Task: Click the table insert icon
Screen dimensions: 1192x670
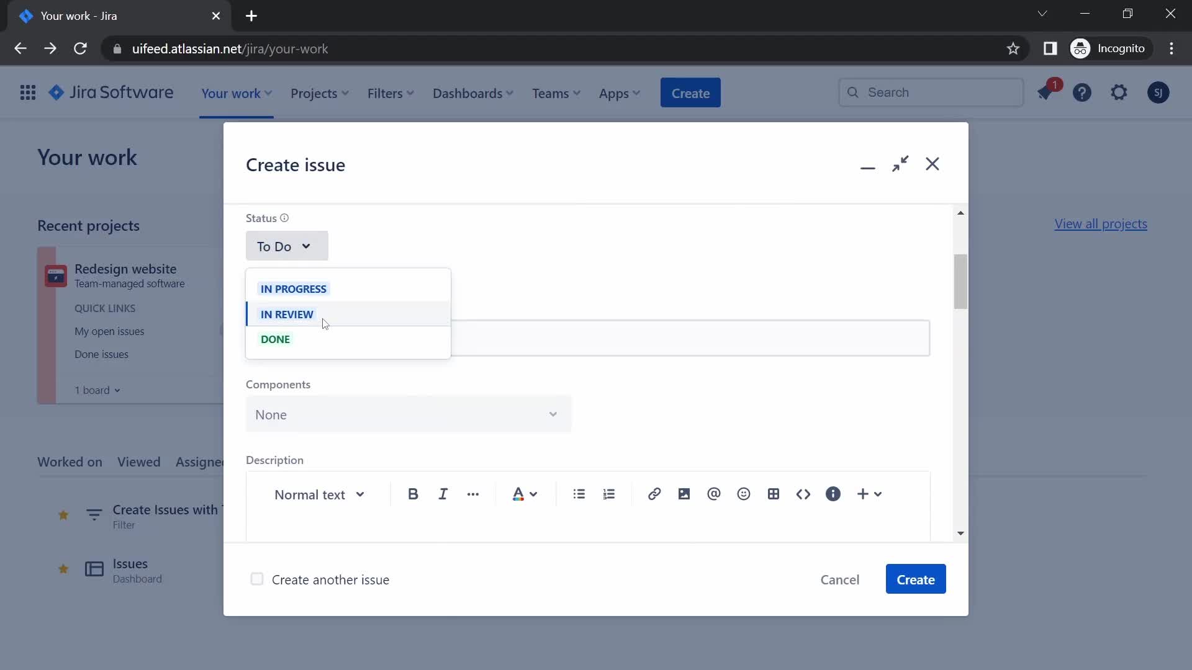Action: click(773, 494)
